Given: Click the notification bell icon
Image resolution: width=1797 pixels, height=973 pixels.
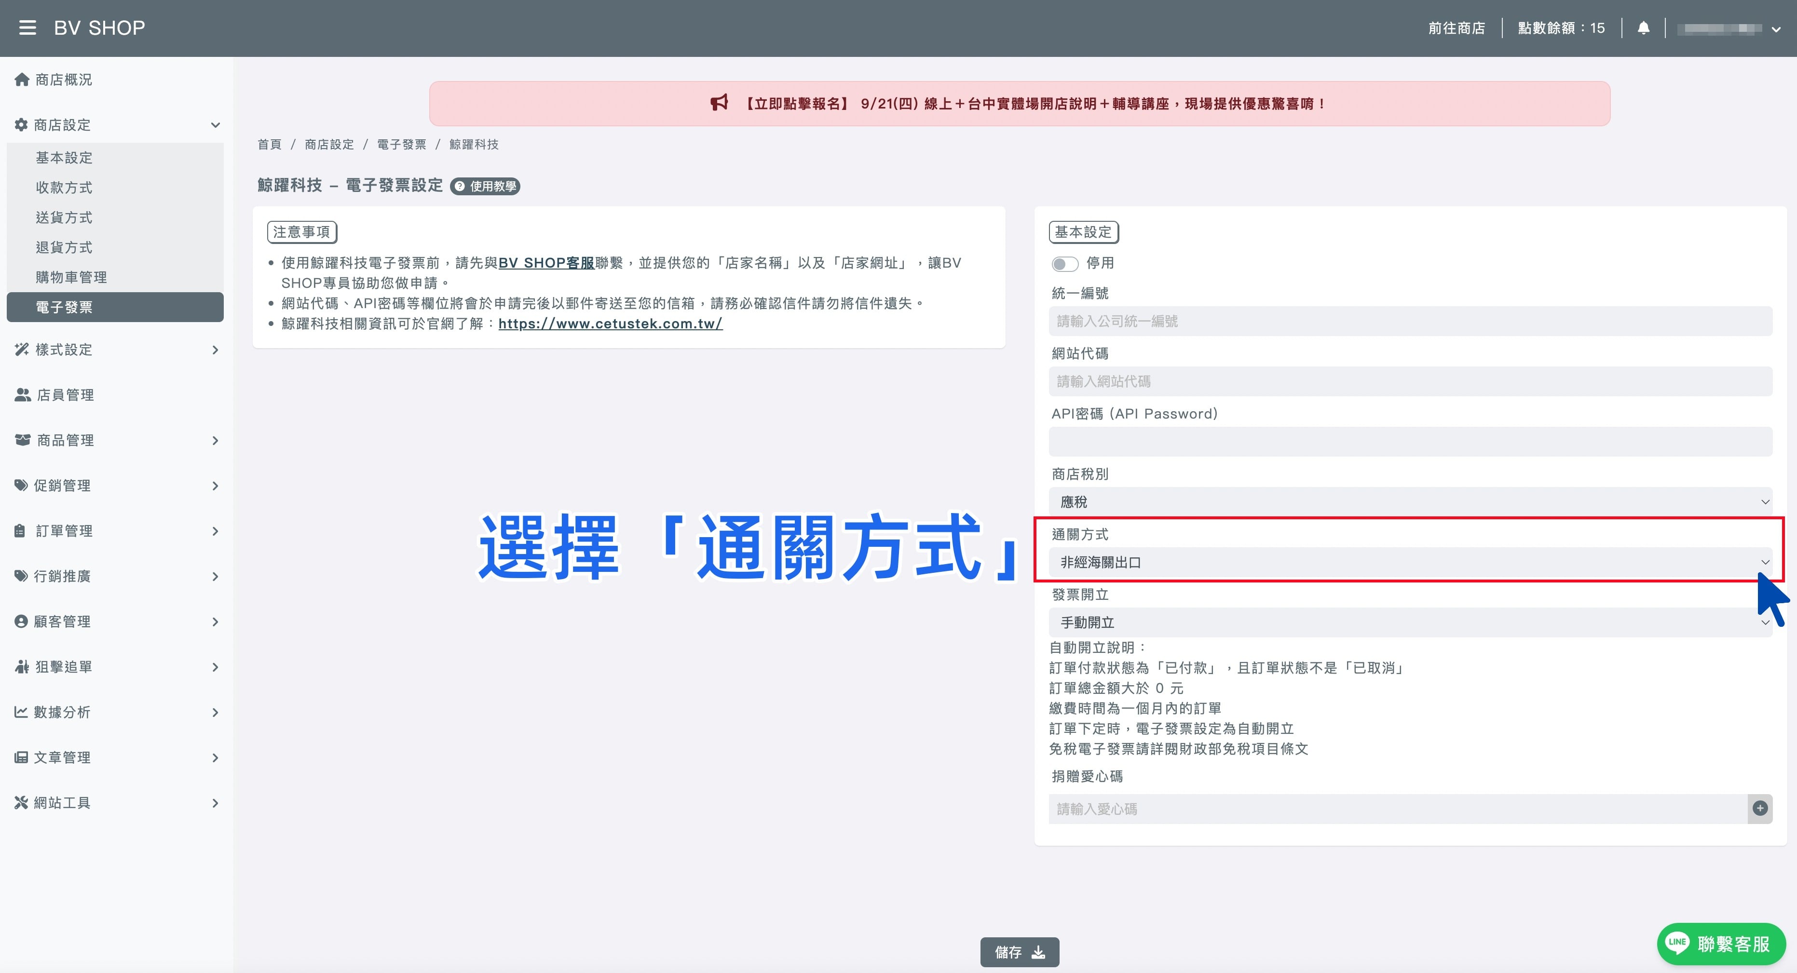Looking at the screenshot, I should (1644, 28).
